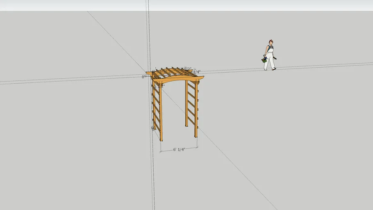Click the scale figure's head
This screenshot has height=210, width=373.
coord(271,42)
